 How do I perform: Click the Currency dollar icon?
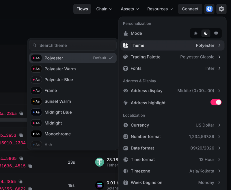tap(126, 125)
